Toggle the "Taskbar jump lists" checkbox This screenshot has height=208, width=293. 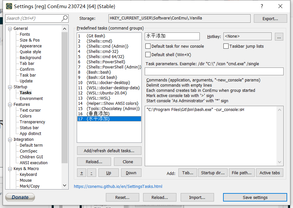226,46
